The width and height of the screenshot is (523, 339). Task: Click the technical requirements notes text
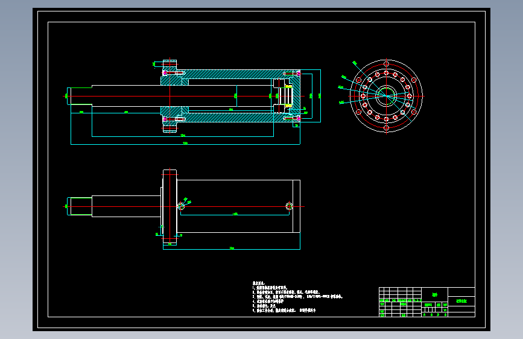click(297, 297)
